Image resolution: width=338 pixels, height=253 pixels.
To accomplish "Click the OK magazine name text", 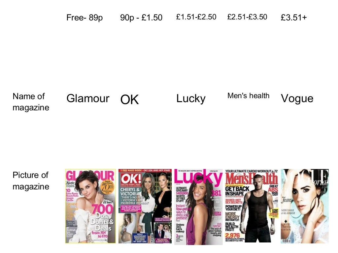I will [x=129, y=99].
